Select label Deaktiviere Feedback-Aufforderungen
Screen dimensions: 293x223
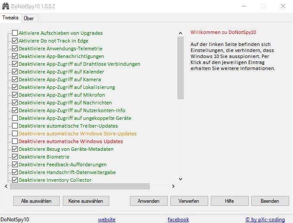pos(62,165)
